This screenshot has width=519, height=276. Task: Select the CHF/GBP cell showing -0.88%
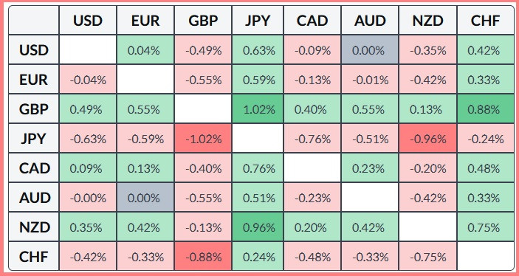tap(203, 257)
